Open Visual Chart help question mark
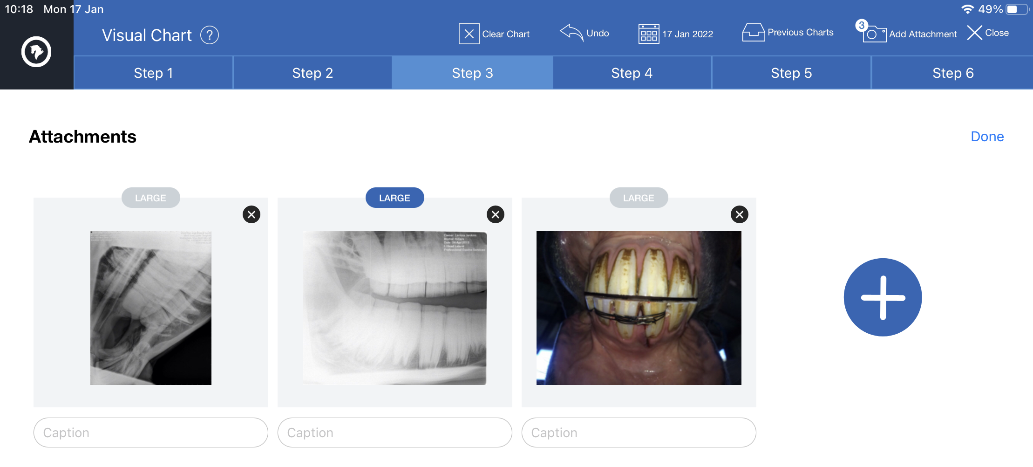The width and height of the screenshot is (1033, 467). (x=210, y=35)
